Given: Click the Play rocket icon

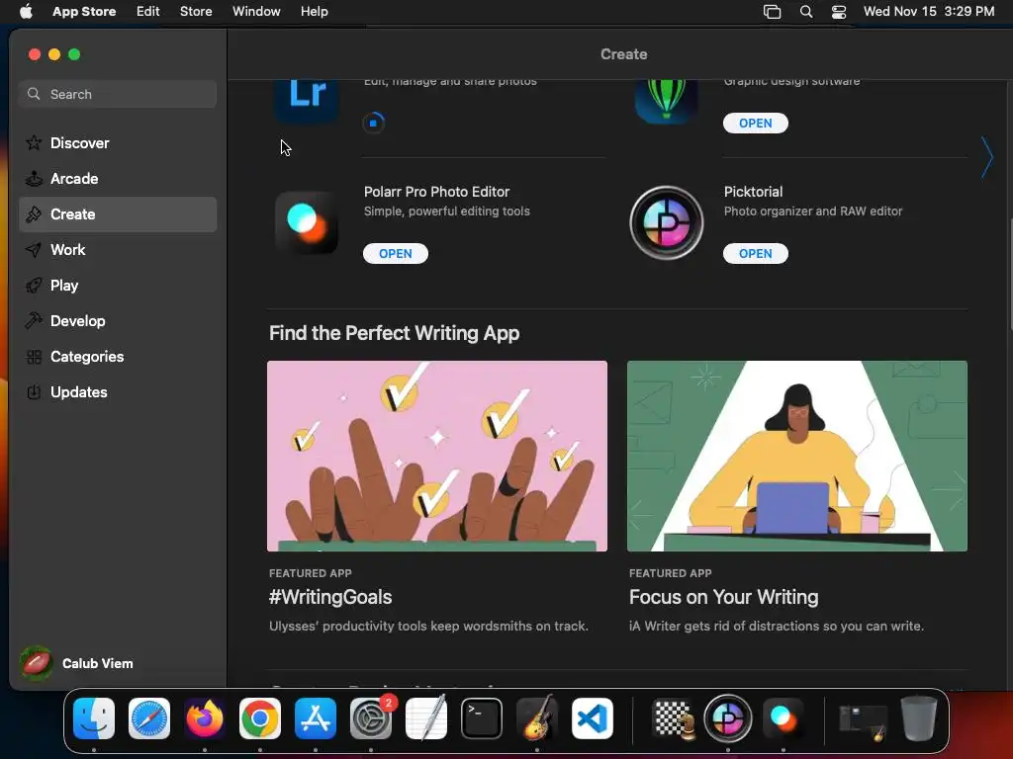Looking at the screenshot, I should pos(34,286).
